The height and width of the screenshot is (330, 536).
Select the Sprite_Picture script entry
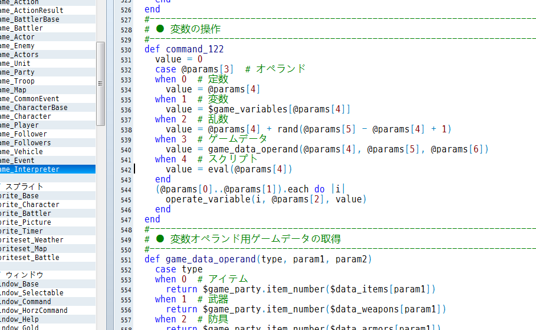48,222
